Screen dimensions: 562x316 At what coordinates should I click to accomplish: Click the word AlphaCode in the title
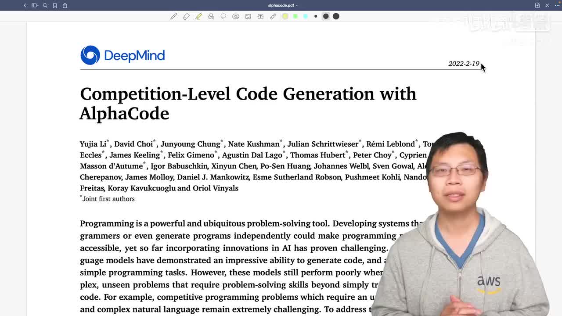point(124,114)
